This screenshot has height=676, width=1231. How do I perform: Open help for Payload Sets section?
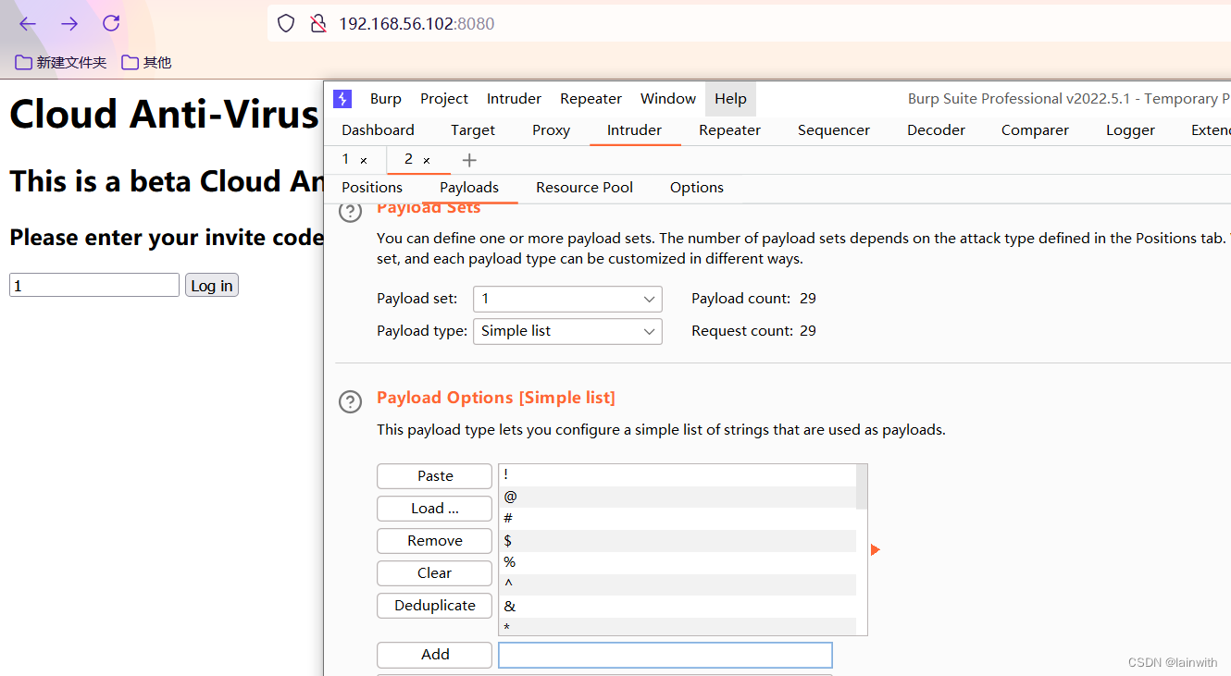click(350, 213)
